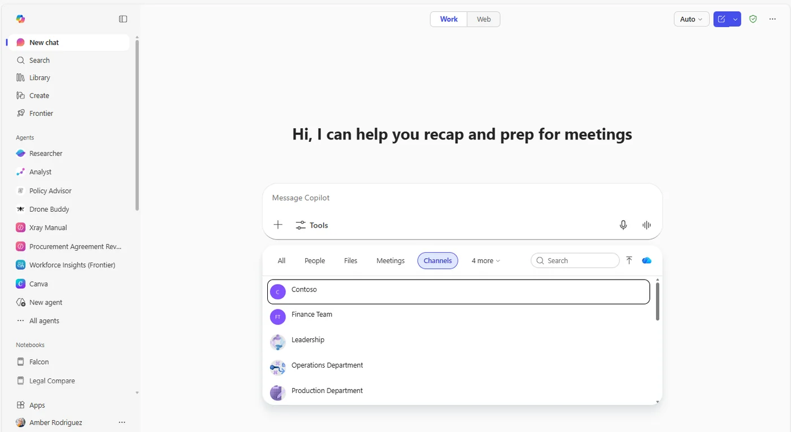The height and width of the screenshot is (432, 791).
Task: Select the All filter tab
Action: [281, 261]
